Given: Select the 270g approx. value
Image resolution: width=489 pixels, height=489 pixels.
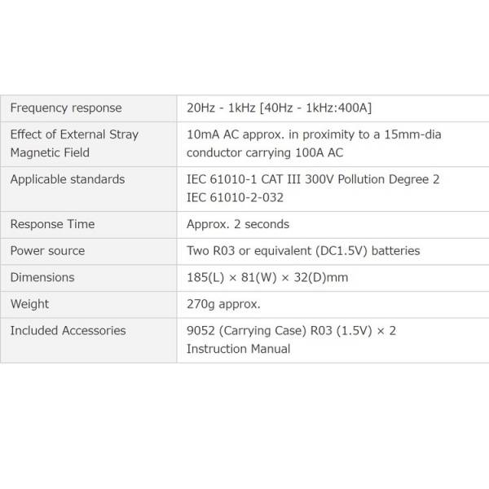Looking at the screenshot, I should pos(223,304).
